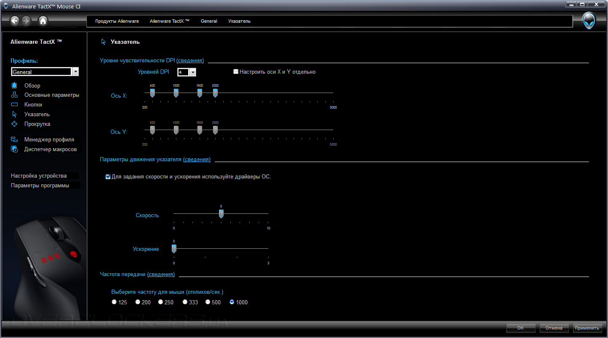Image resolution: width=608 pixels, height=338 pixels.
Task: Select 125 polling rate
Action: [x=114, y=302]
